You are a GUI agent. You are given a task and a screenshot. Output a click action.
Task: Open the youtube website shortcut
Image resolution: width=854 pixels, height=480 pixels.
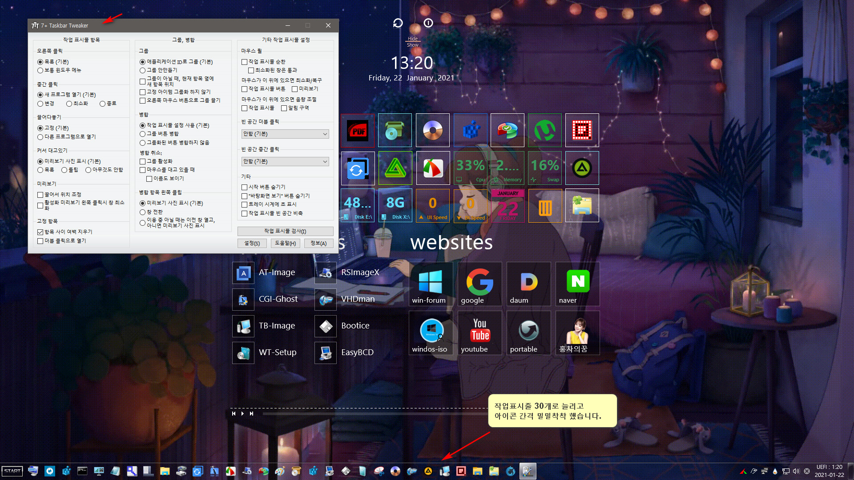click(480, 333)
